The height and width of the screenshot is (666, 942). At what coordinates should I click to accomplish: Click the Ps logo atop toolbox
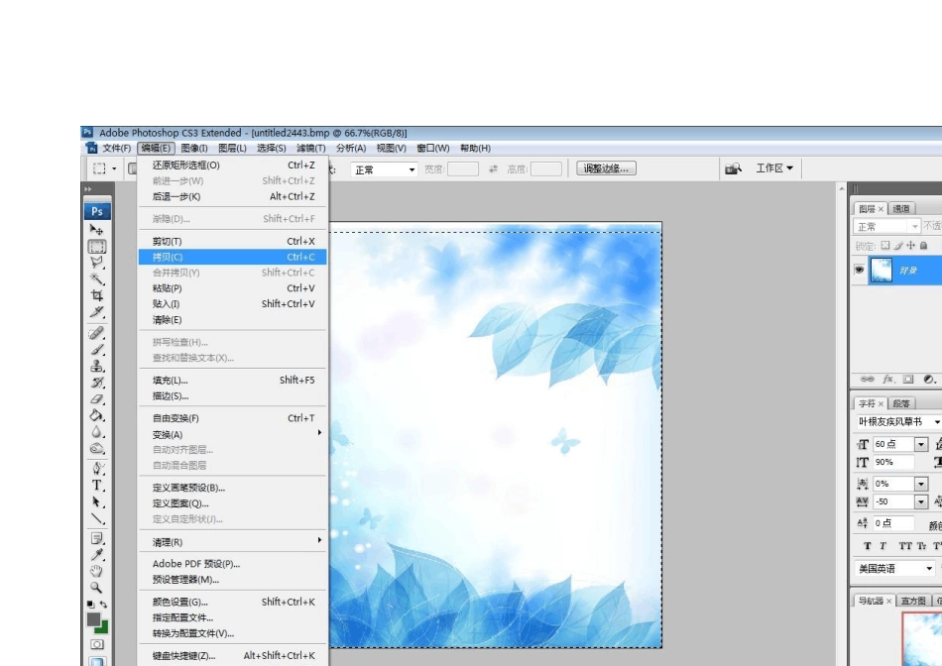97,211
